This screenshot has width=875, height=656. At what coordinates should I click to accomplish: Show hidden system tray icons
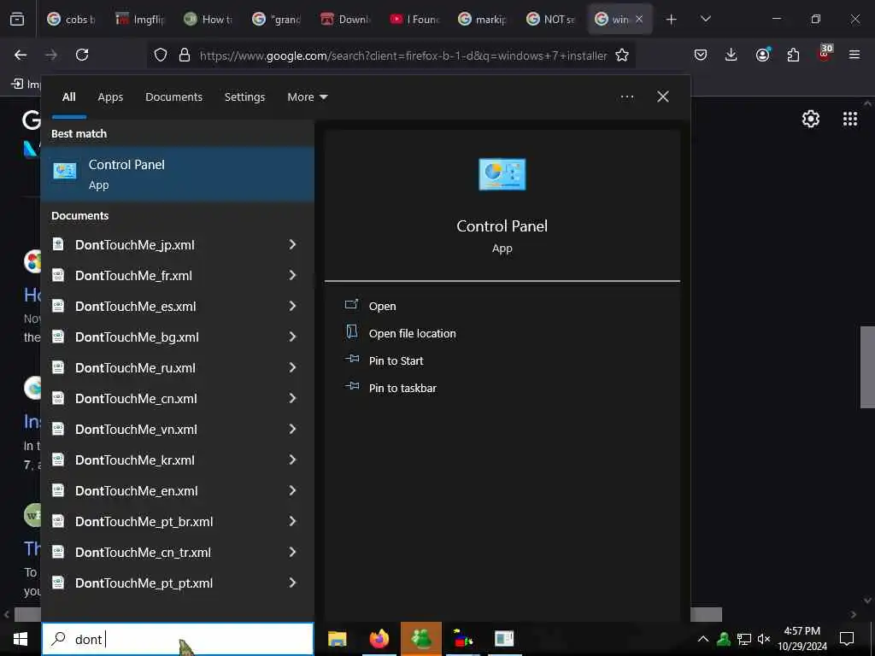click(x=703, y=639)
